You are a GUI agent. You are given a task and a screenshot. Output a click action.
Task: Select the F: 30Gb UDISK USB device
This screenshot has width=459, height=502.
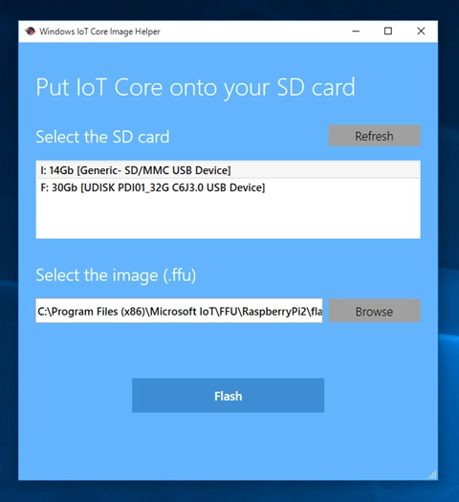[x=228, y=187]
